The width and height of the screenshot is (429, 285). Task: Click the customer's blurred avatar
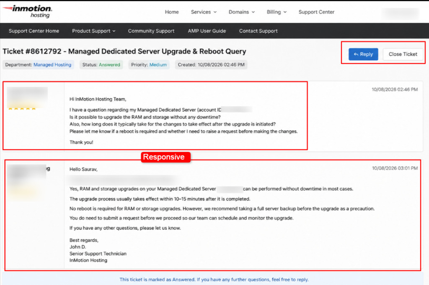[x=27, y=97]
